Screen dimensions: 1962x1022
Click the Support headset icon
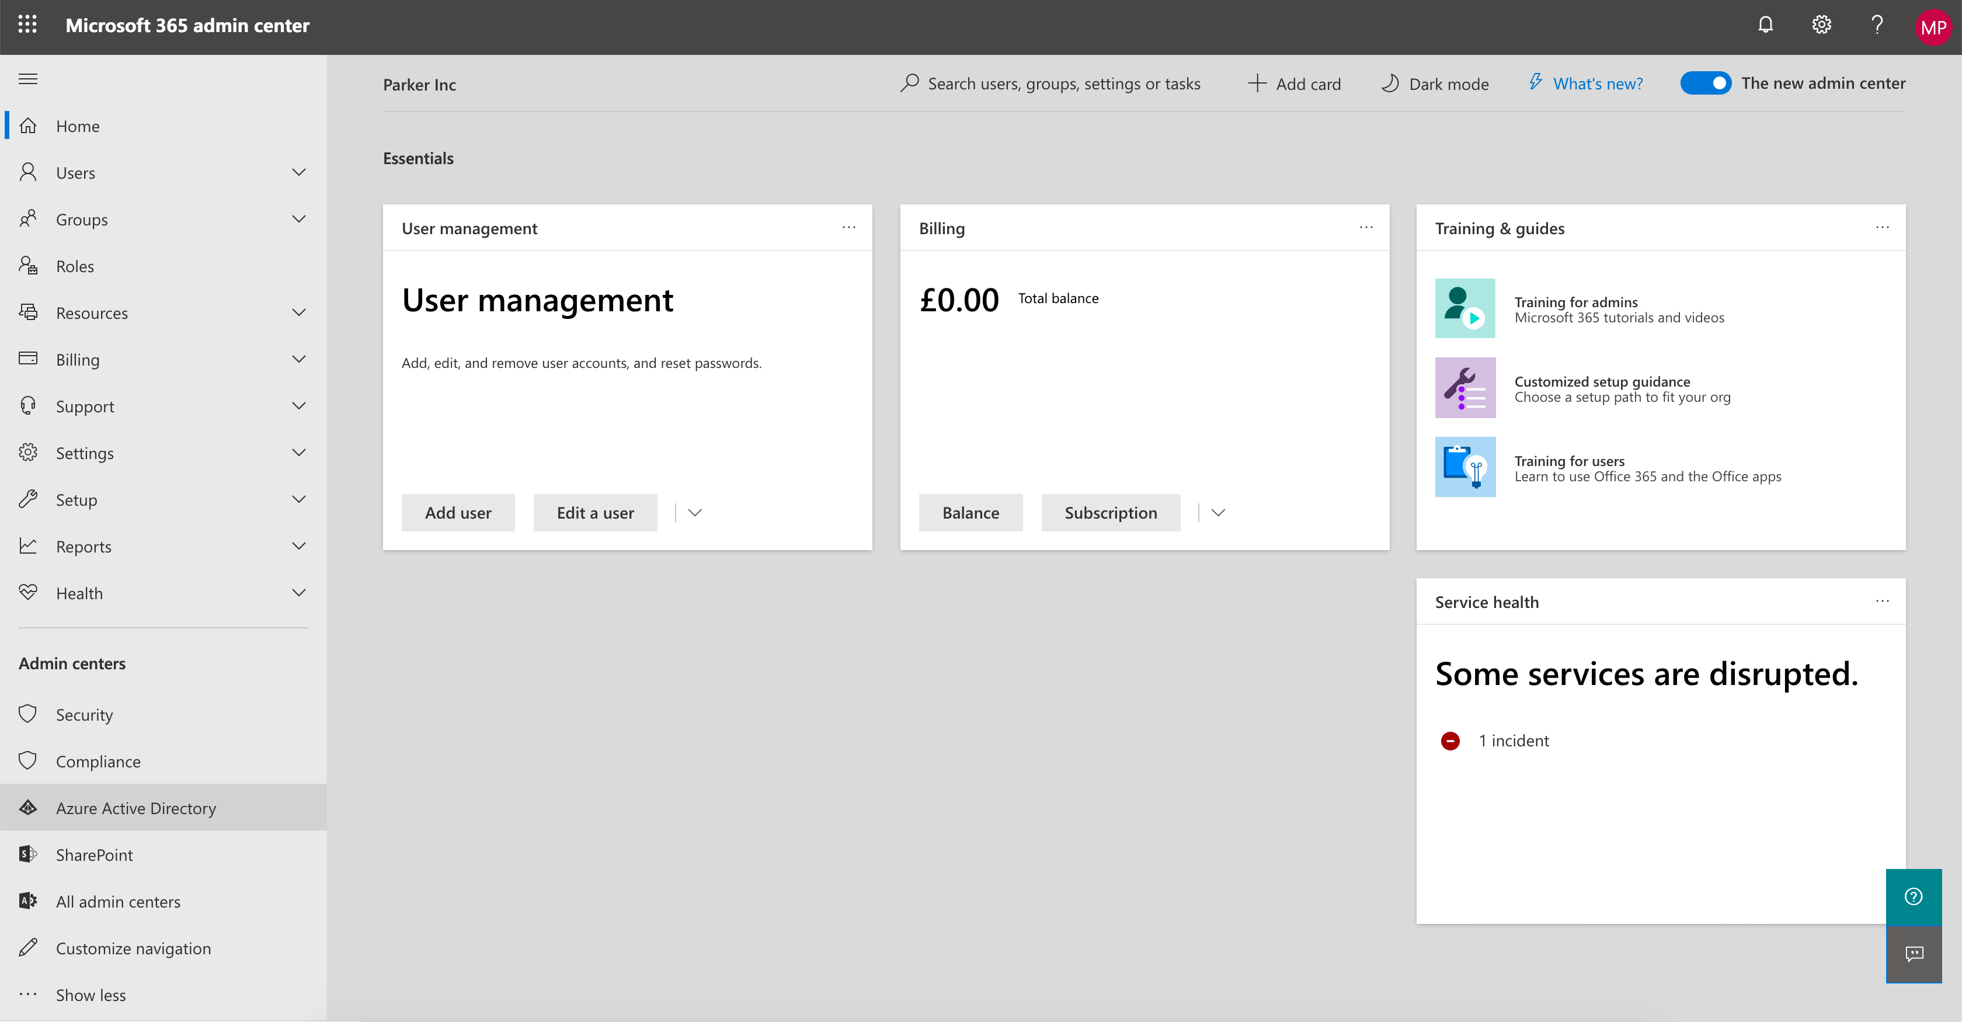(x=28, y=406)
